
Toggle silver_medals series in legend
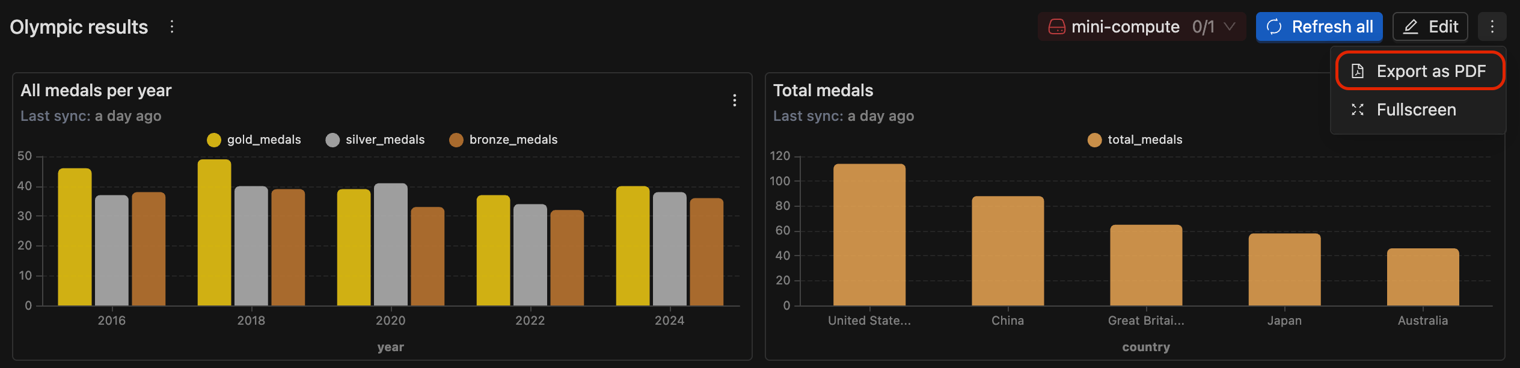pyautogui.click(x=375, y=140)
